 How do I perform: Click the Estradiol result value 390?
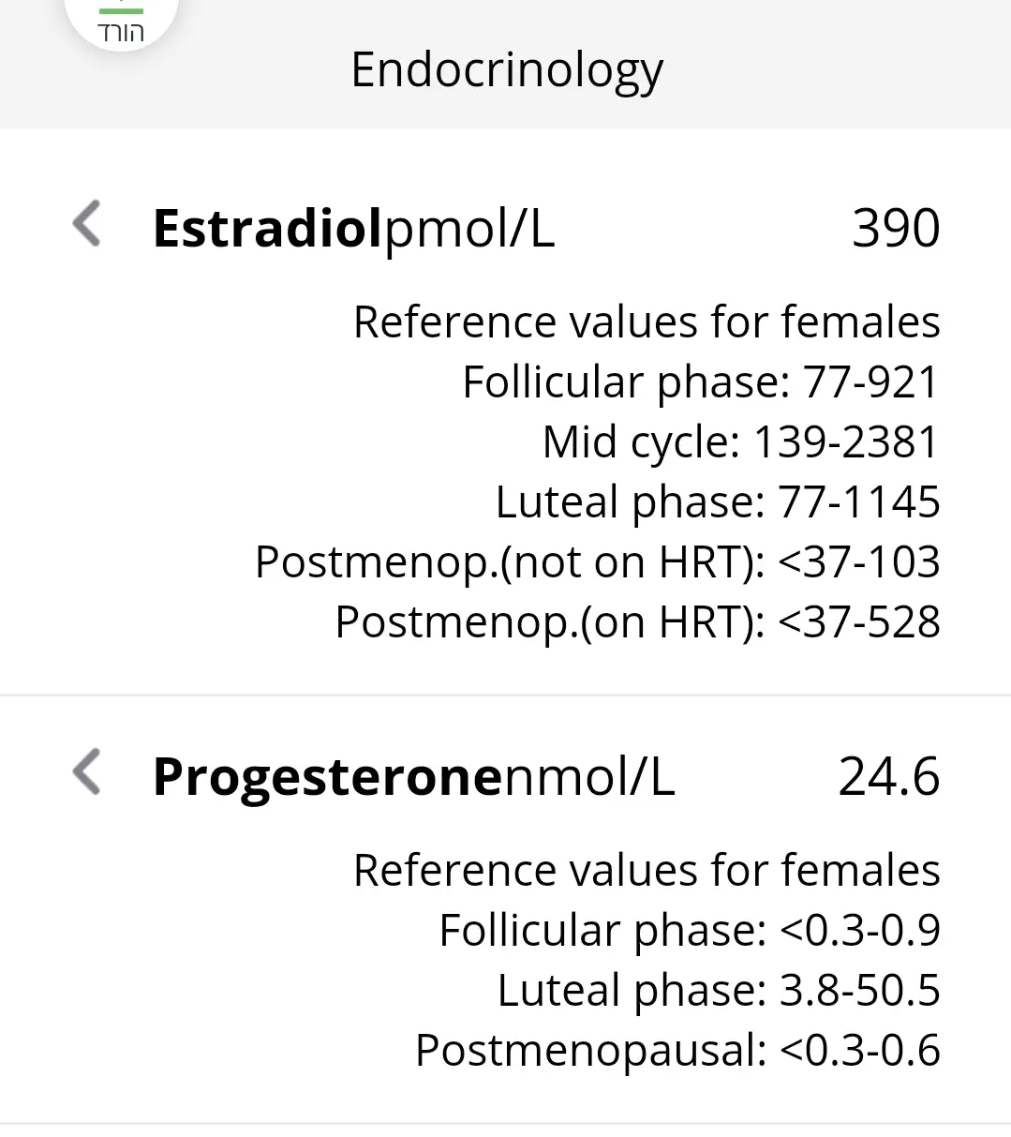pyautogui.click(x=895, y=228)
